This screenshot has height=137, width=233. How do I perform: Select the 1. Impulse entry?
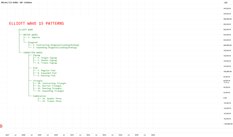coord(34,37)
